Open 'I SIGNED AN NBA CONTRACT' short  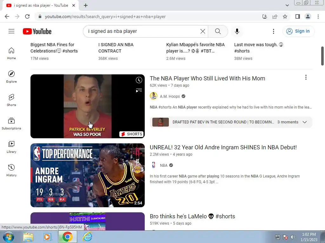116,48
